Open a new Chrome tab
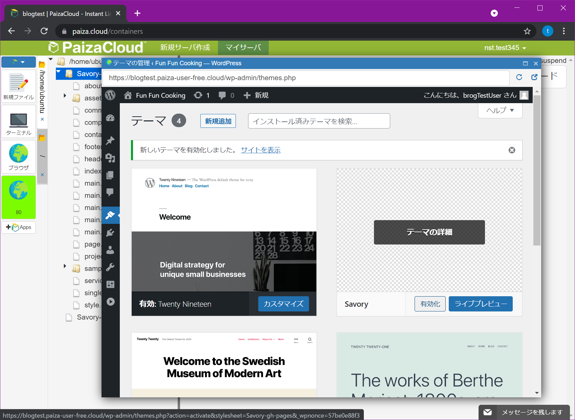This screenshot has width=575, height=420. [x=137, y=13]
